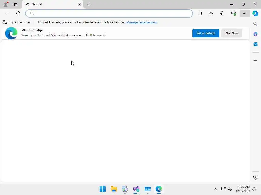Open File Explorer from the taskbar
261x195 pixels.
pyautogui.click(x=114, y=189)
